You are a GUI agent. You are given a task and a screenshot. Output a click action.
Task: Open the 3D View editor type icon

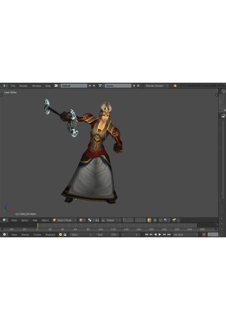click(x=4, y=220)
